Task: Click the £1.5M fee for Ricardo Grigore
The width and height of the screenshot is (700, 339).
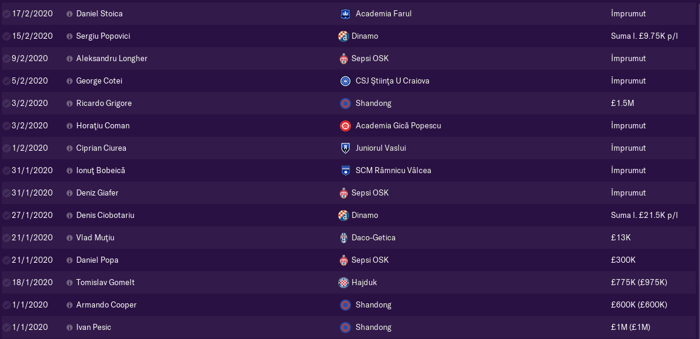Action: point(623,103)
